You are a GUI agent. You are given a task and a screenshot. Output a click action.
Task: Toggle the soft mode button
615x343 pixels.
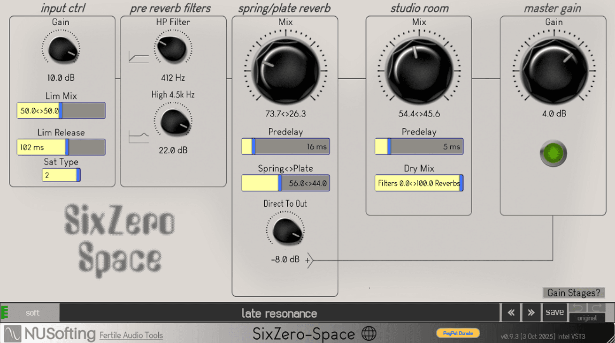32,313
